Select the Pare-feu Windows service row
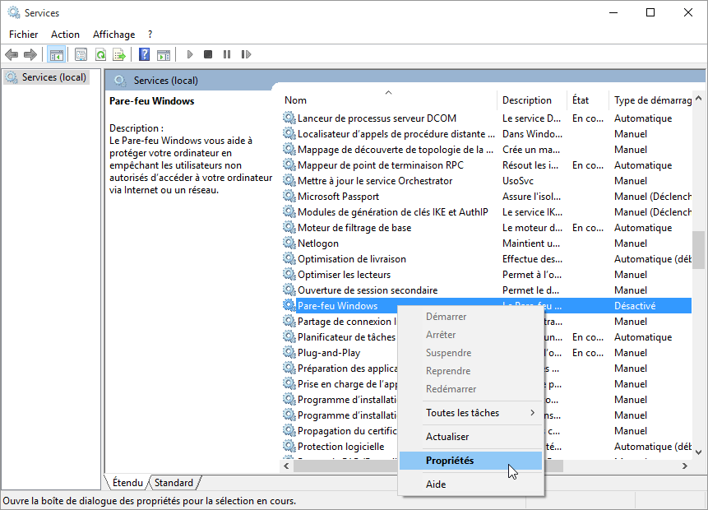 (x=487, y=305)
